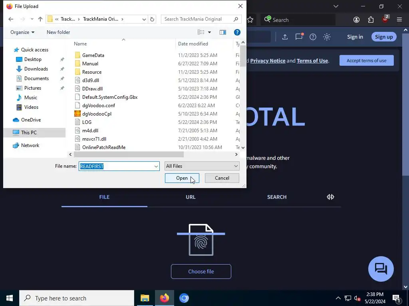This screenshot has height=306, width=409.
Task: Select the OnlinePatchReadMe file
Action: click(104, 147)
